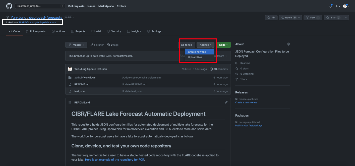355x166 pixels.
Task: Open the README.md file in list
Action: 82,84
